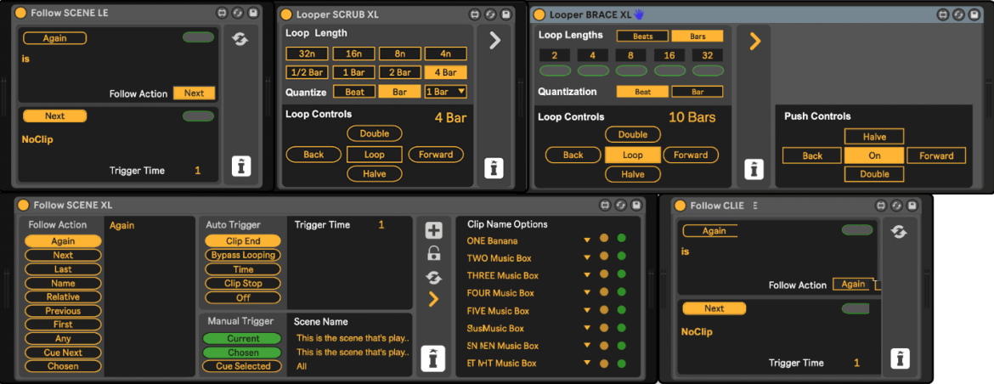This screenshot has width=994, height=384.
Task: Collapse Looper BRACE XL with orange chevron
Action: click(x=754, y=42)
